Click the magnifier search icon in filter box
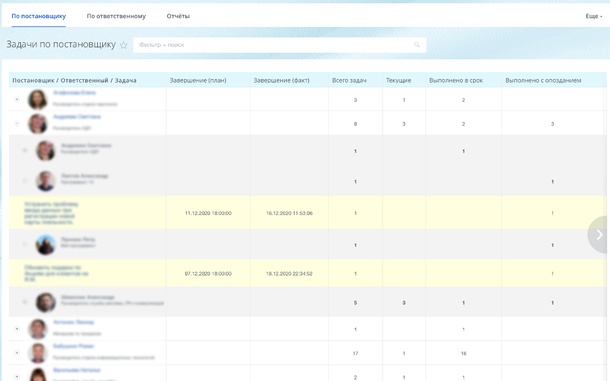Screen dimensions: 610x381 click(x=417, y=45)
